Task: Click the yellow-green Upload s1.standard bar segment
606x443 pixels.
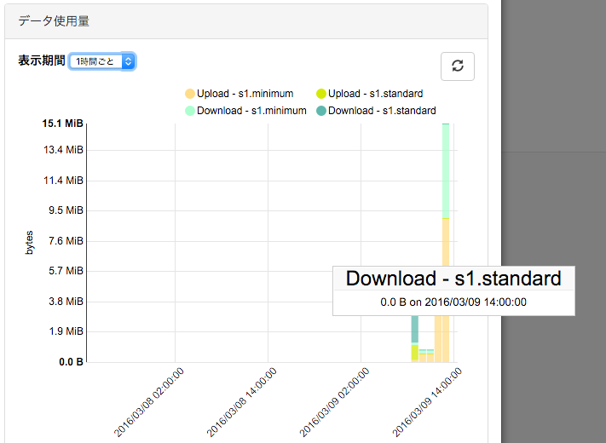Action: [x=415, y=352]
